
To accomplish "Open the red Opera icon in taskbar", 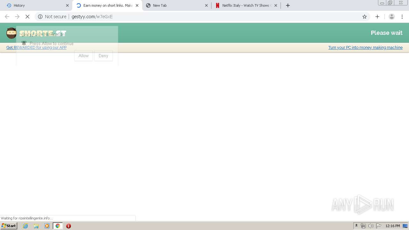I will [68, 226].
